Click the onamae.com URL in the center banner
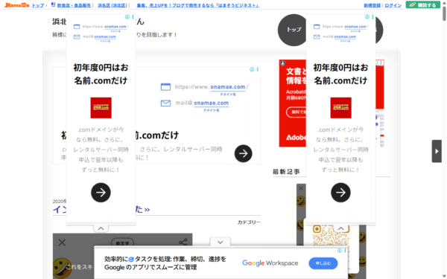447x279 pixels. click(212, 87)
